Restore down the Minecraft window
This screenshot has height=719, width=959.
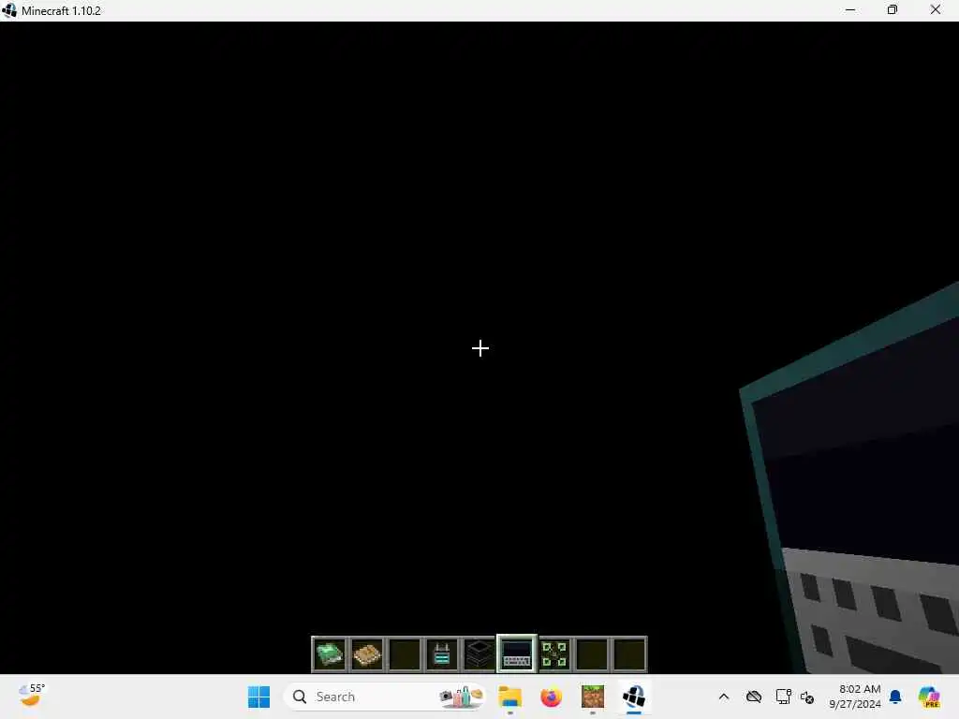pyautogui.click(x=893, y=10)
